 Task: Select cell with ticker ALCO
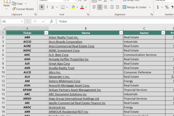coord(27,72)
